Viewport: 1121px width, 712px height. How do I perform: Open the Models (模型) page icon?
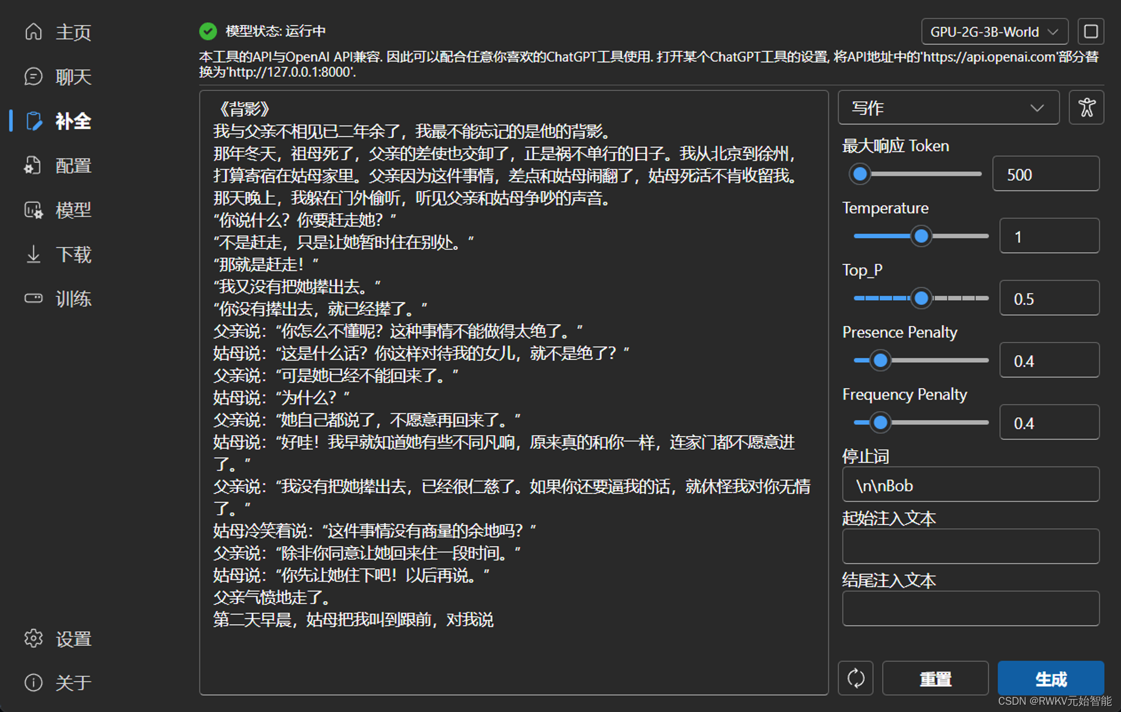pyautogui.click(x=34, y=210)
